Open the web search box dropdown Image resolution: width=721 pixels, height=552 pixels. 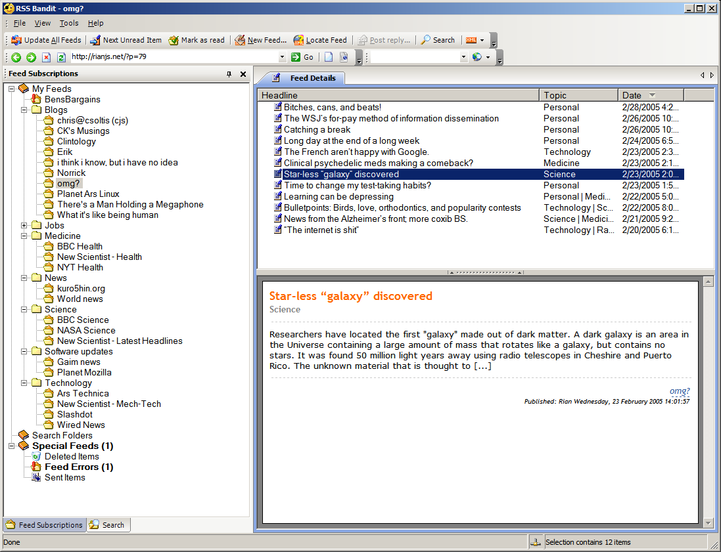[463, 57]
